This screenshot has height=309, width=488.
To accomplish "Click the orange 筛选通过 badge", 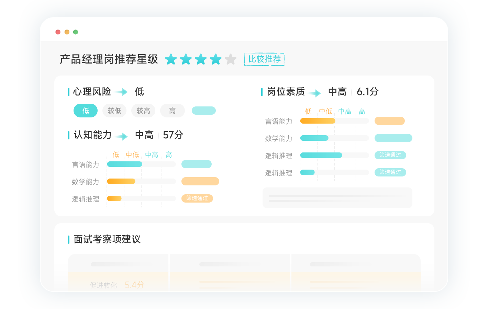I will pyautogui.click(x=197, y=198).
